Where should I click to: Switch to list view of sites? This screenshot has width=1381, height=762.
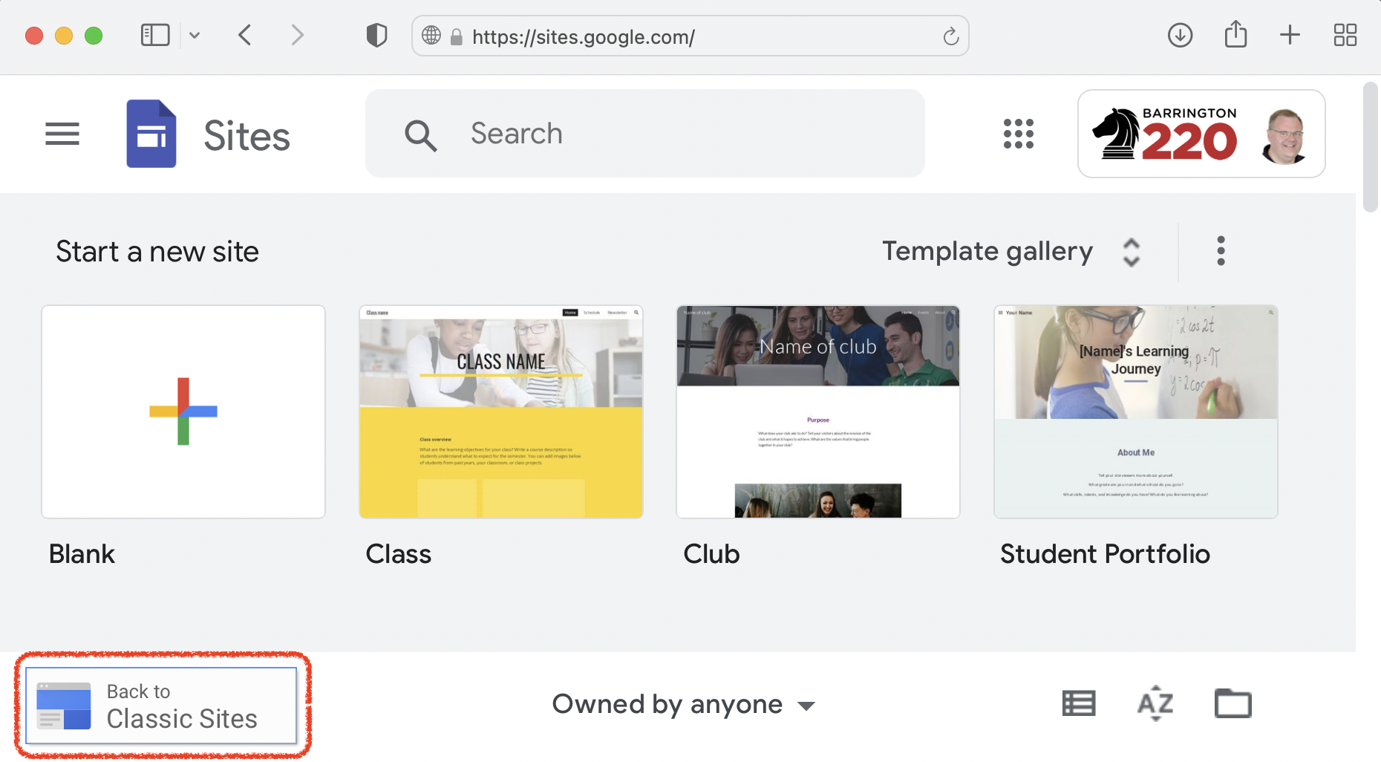click(1078, 703)
